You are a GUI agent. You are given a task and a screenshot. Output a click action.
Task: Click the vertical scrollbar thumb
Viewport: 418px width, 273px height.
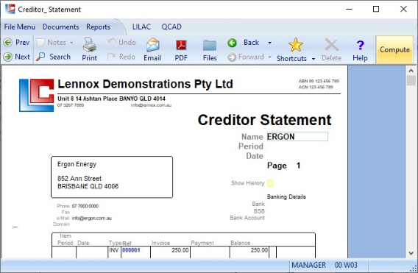pos(411,80)
